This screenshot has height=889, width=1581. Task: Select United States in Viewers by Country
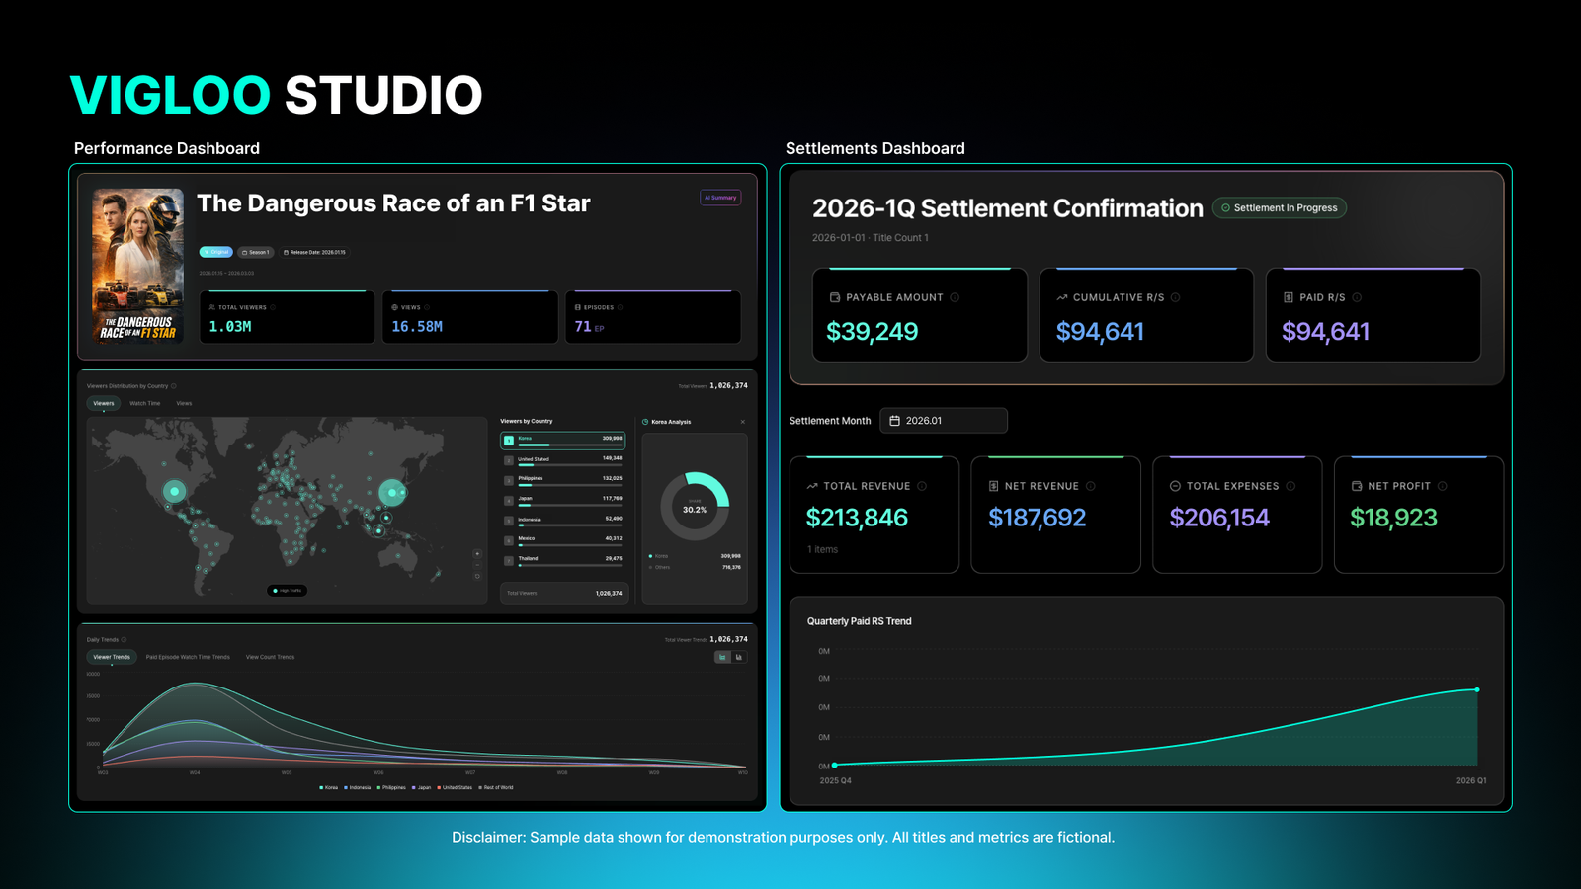[562, 460]
